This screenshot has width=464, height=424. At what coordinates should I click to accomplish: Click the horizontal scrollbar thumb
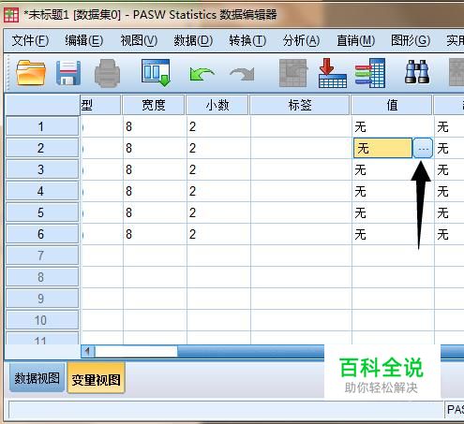point(136,352)
